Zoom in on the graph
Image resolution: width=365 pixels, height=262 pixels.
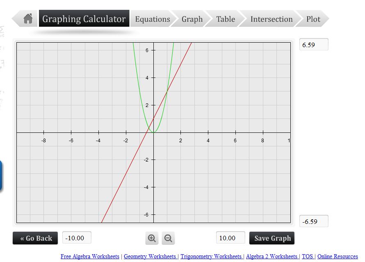tap(152, 238)
